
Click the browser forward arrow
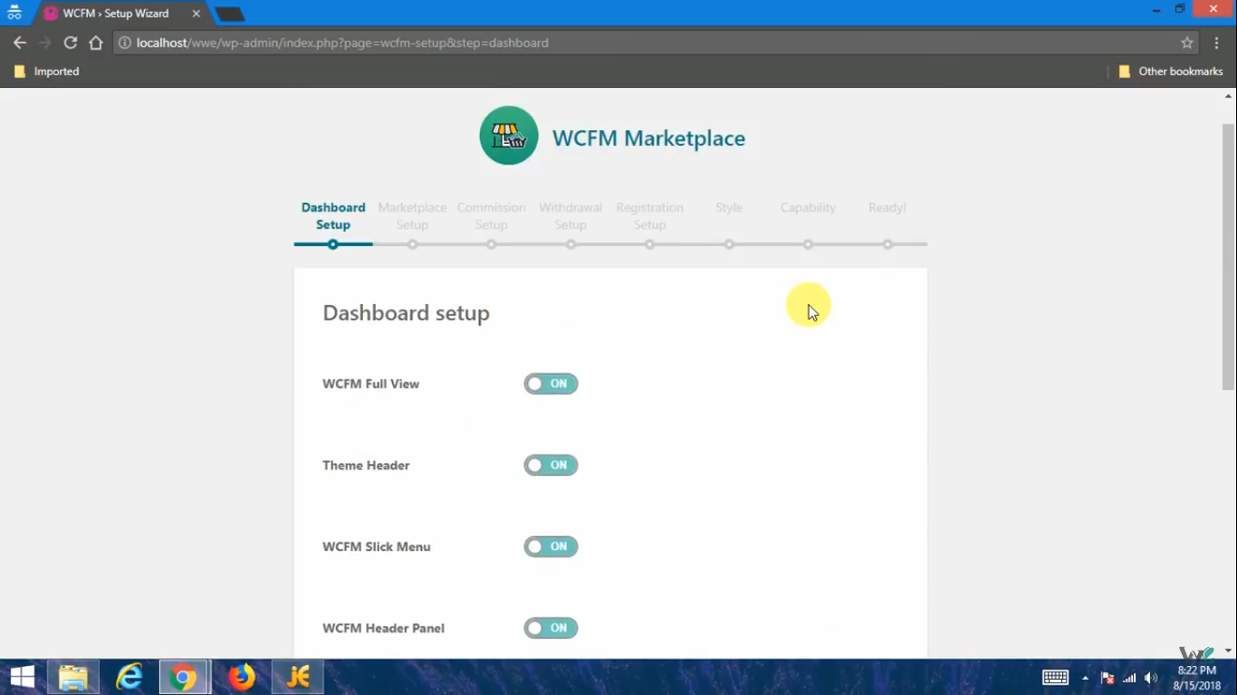coord(44,43)
